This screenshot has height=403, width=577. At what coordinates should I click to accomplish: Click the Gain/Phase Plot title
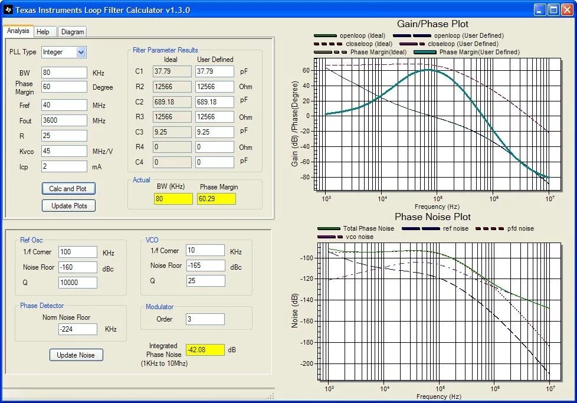click(x=432, y=24)
